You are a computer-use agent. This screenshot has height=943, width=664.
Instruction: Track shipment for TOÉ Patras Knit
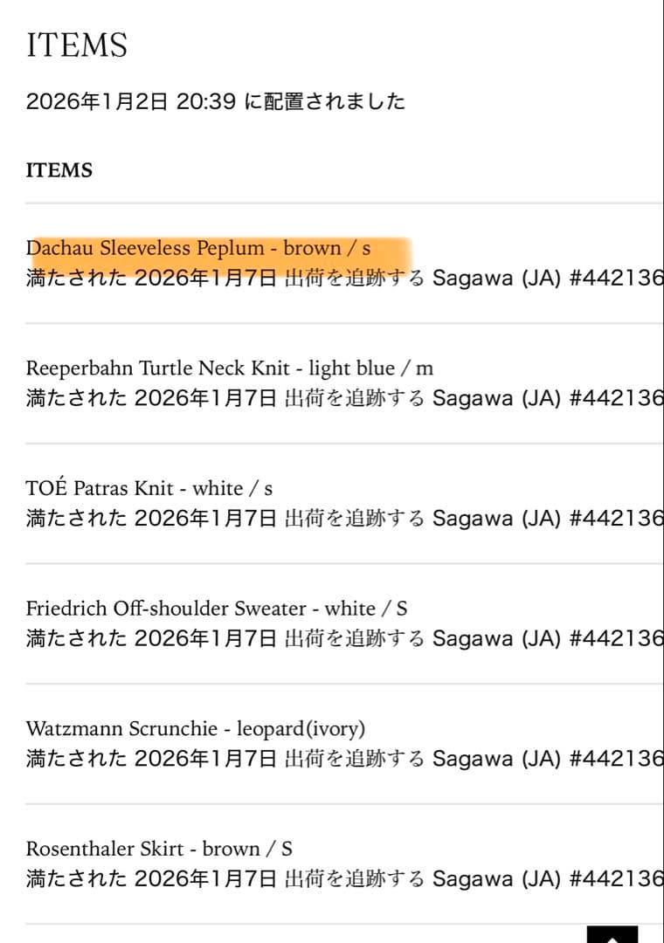[354, 519]
